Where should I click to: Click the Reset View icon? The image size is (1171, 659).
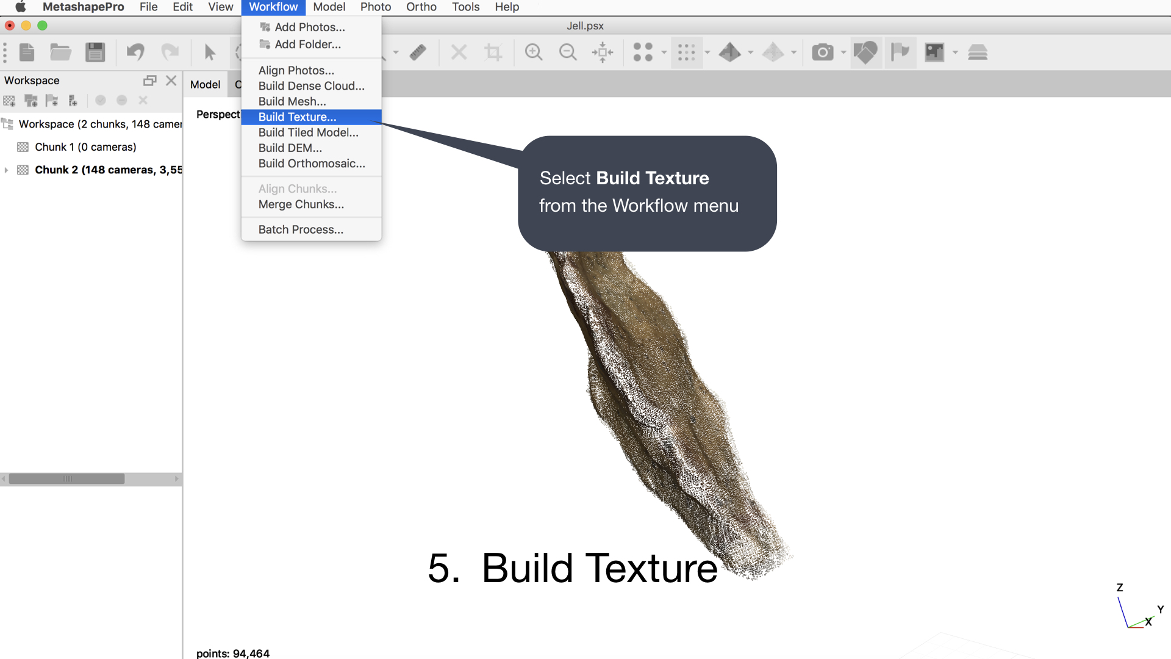pyautogui.click(x=603, y=52)
